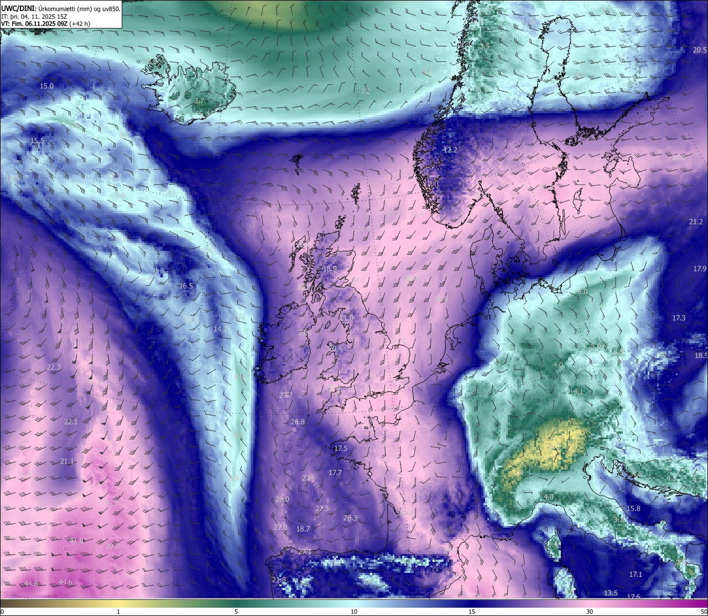Click the 3.7 value over Iceland
708x616 pixels.
click(200, 101)
